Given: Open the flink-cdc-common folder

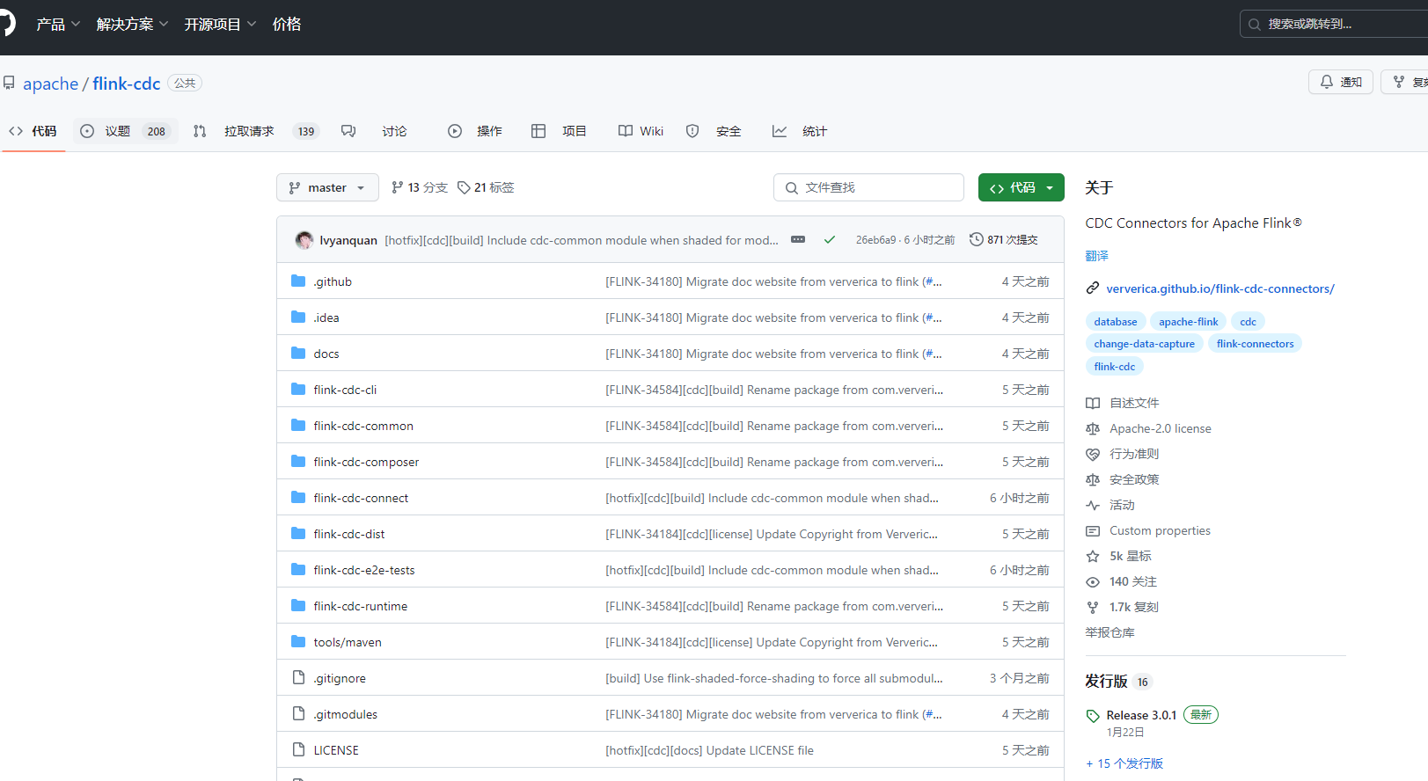Looking at the screenshot, I should [363, 426].
